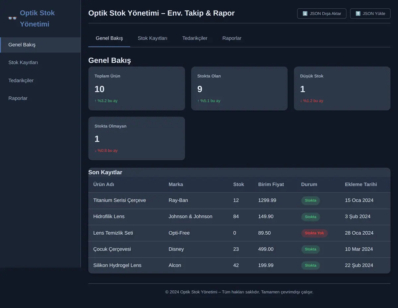Select the Hidrofilik Lens product name
398x308 pixels.
tap(109, 217)
